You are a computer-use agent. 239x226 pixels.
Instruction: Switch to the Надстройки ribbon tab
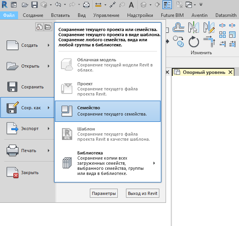140,15
